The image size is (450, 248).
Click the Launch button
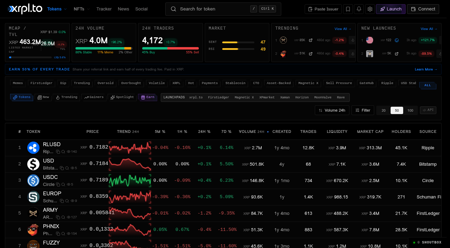(391, 9)
